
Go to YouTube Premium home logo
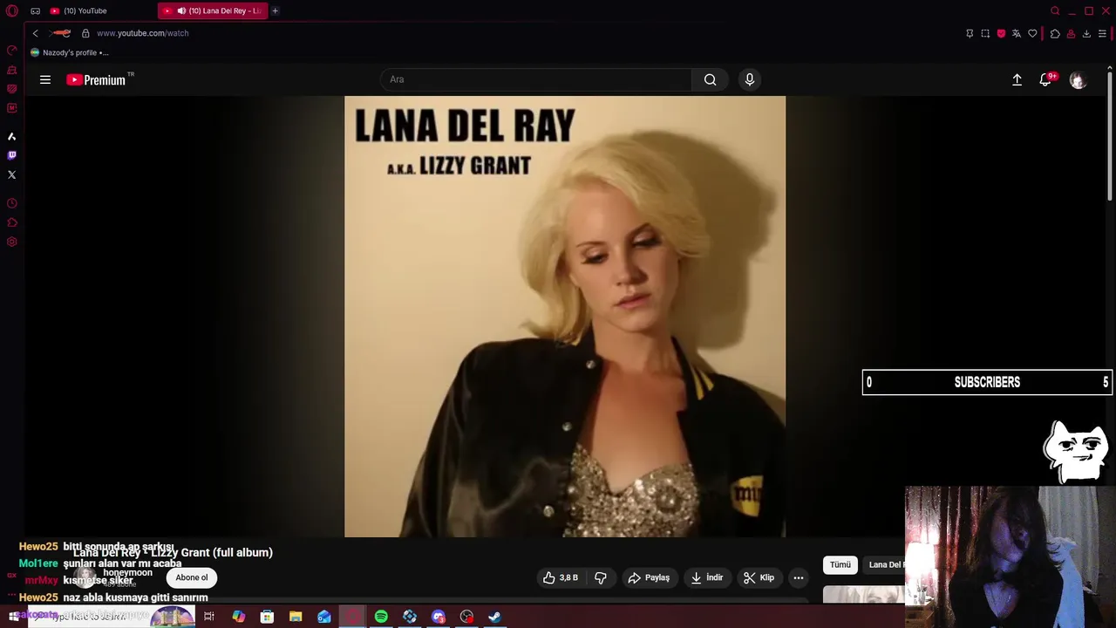click(96, 79)
